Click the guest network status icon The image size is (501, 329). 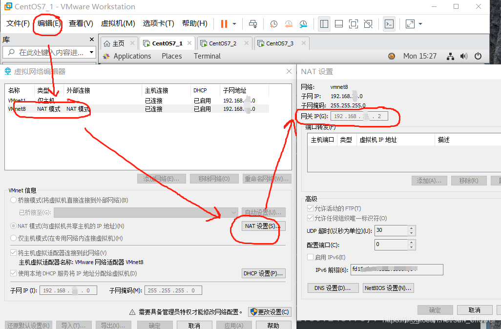pos(451,57)
